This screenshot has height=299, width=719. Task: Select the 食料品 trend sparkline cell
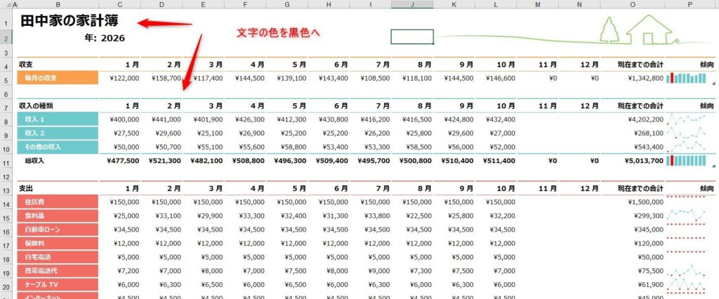click(x=690, y=215)
